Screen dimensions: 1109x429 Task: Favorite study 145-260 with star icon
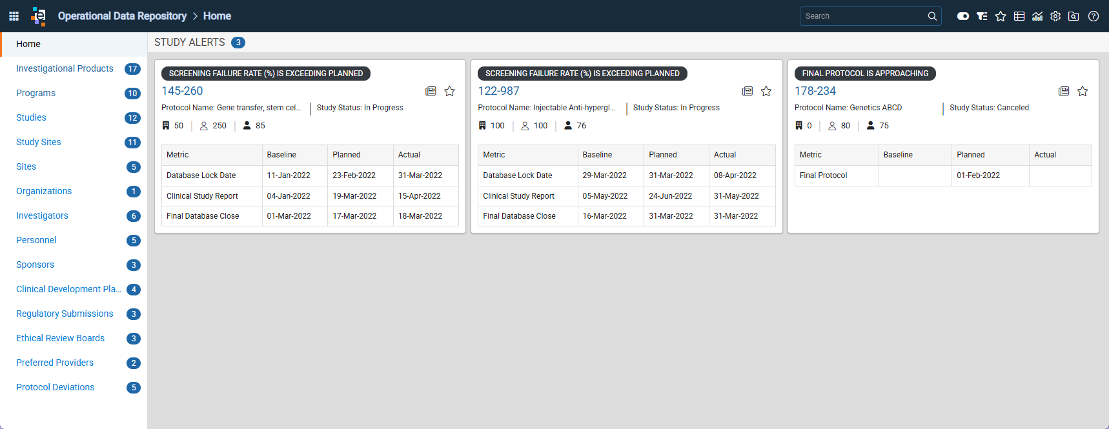pyautogui.click(x=449, y=91)
